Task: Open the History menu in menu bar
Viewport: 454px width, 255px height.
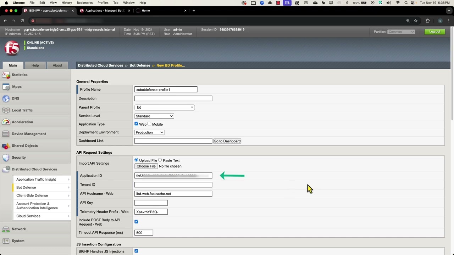Action: (x=67, y=3)
